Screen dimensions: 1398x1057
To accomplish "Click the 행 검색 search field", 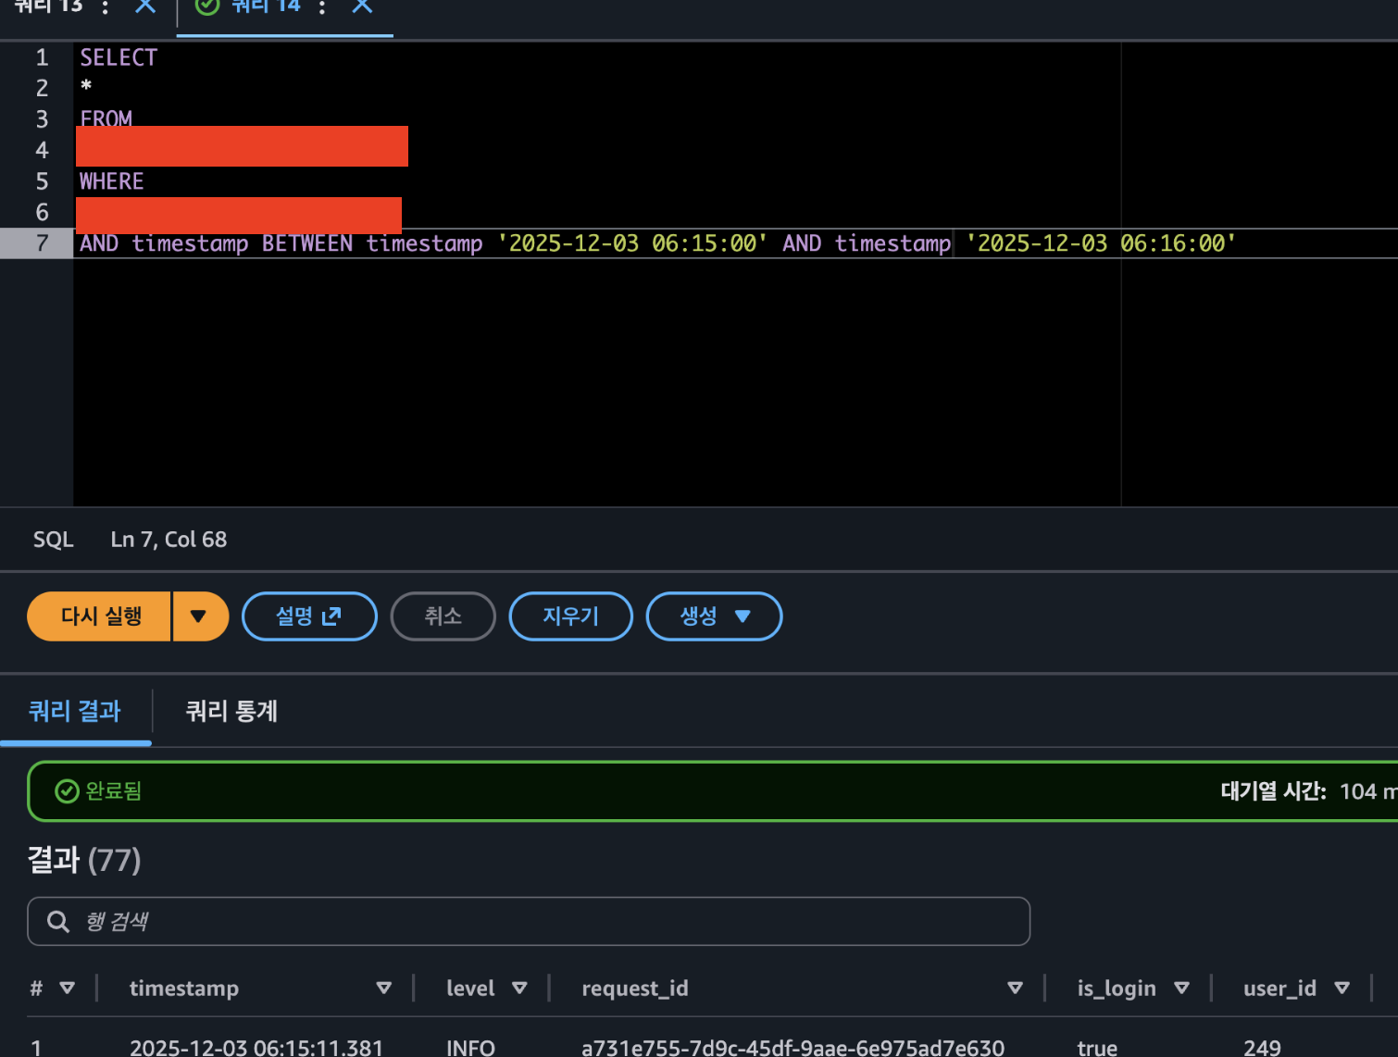I will coord(529,921).
